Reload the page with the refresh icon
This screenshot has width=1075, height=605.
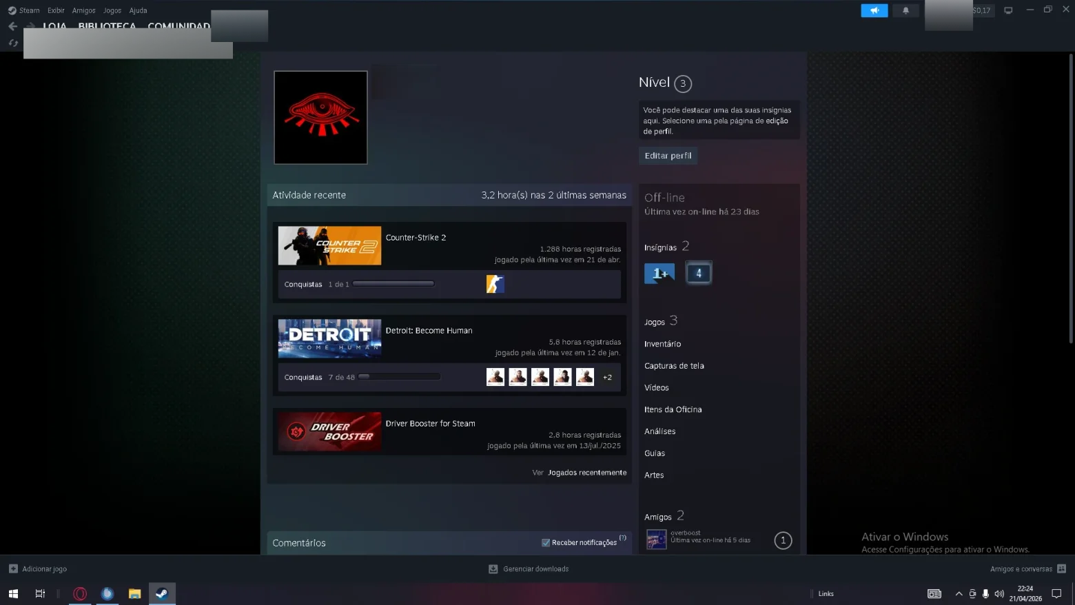click(x=13, y=43)
